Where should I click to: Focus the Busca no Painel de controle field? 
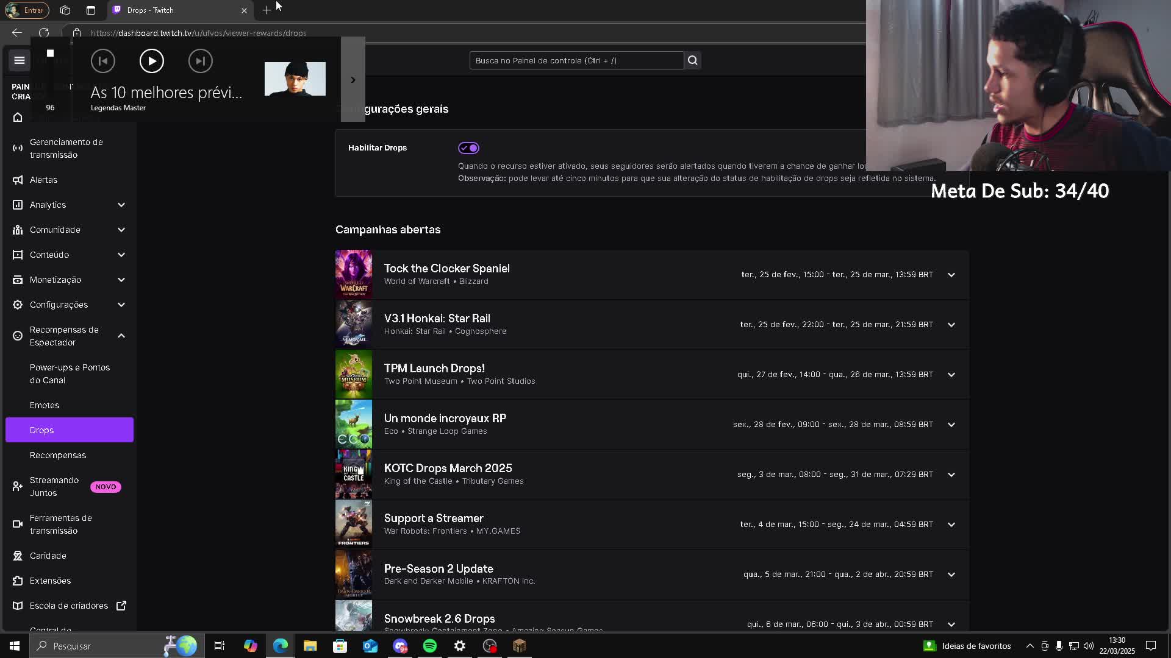coord(576,60)
